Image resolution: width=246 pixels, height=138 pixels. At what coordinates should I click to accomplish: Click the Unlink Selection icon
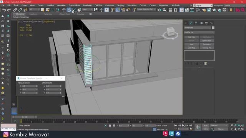[x=20, y=10]
